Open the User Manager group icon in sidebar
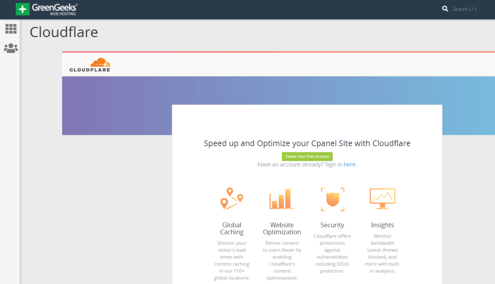 click(x=11, y=48)
